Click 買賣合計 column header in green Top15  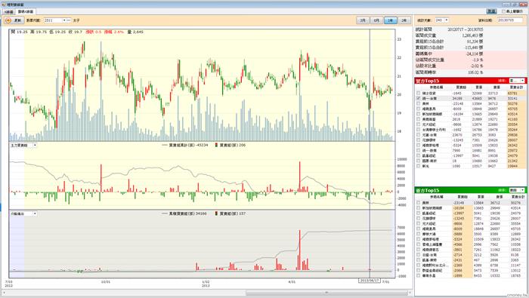click(x=518, y=197)
